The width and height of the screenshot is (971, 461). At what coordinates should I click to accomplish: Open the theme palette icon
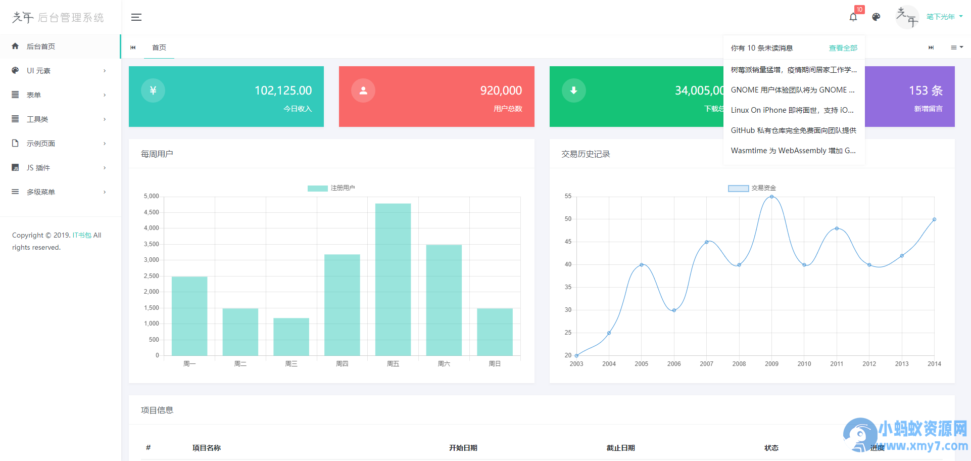[877, 17]
